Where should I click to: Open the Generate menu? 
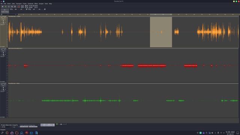click(30, 4)
